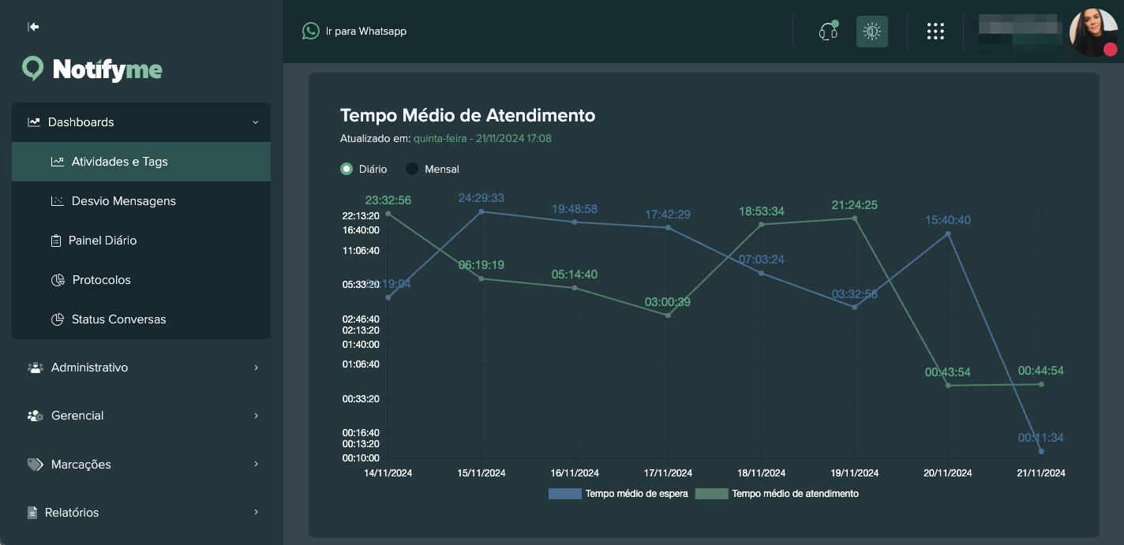Select the Diário radio button

pyautogui.click(x=347, y=169)
